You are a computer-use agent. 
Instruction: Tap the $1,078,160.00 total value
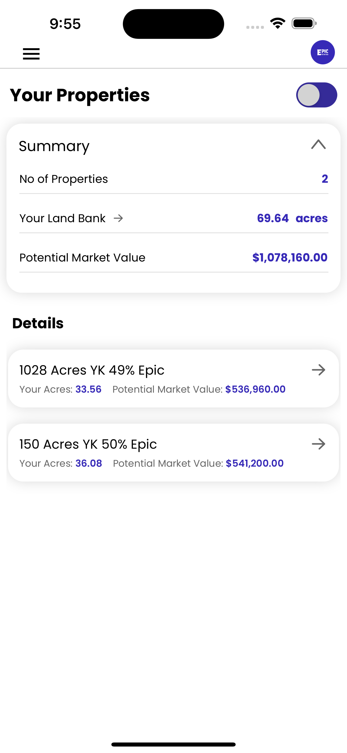(290, 257)
